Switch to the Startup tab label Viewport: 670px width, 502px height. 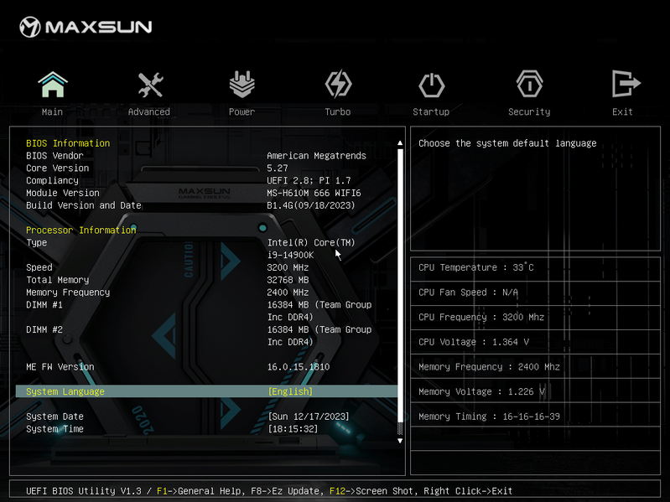tap(431, 111)
